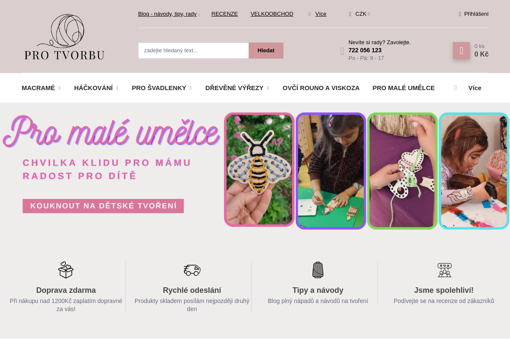Click the Pro Tvorbu logo

[x=65, y=37]
